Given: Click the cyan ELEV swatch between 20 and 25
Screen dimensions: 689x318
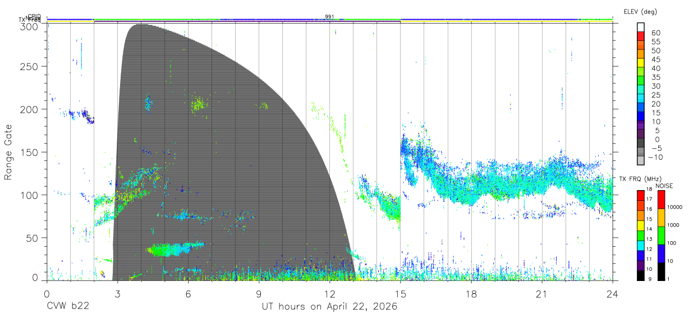Looking at the screenshot, I should click(641, 99).
